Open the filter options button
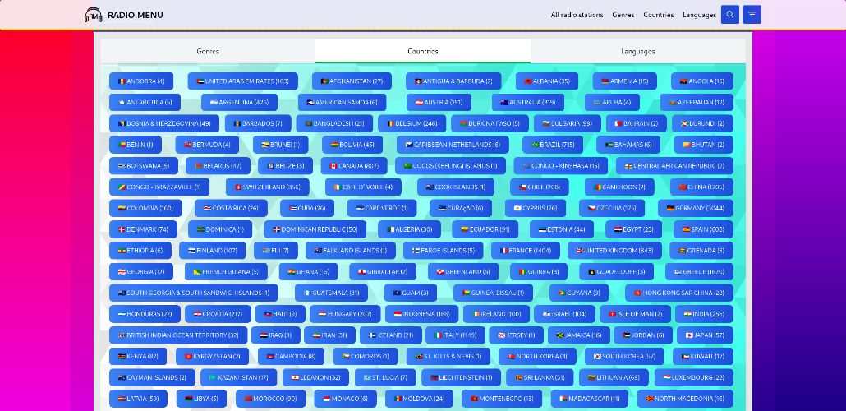The width and height of the screenshot is (846, 411). (752, 15)
